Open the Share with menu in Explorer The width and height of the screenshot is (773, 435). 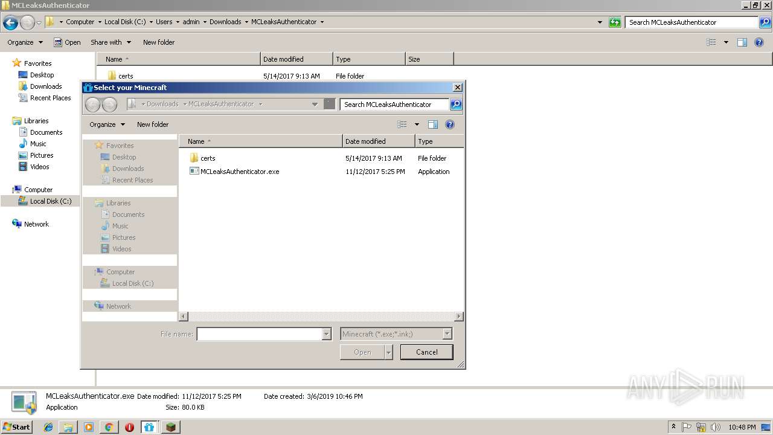click(x=111, y=42)
